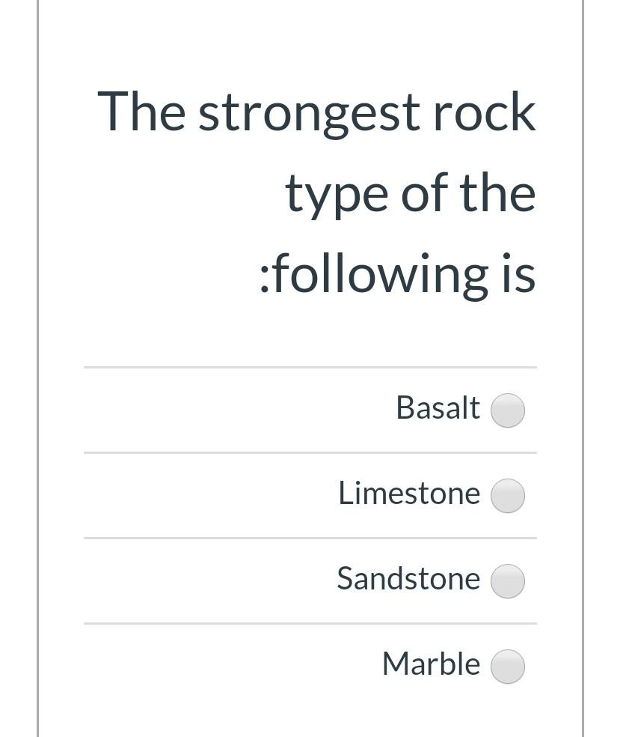626x737 pixels.
Task: Select the Sandstone radio button
Action: tap(507, 580)
